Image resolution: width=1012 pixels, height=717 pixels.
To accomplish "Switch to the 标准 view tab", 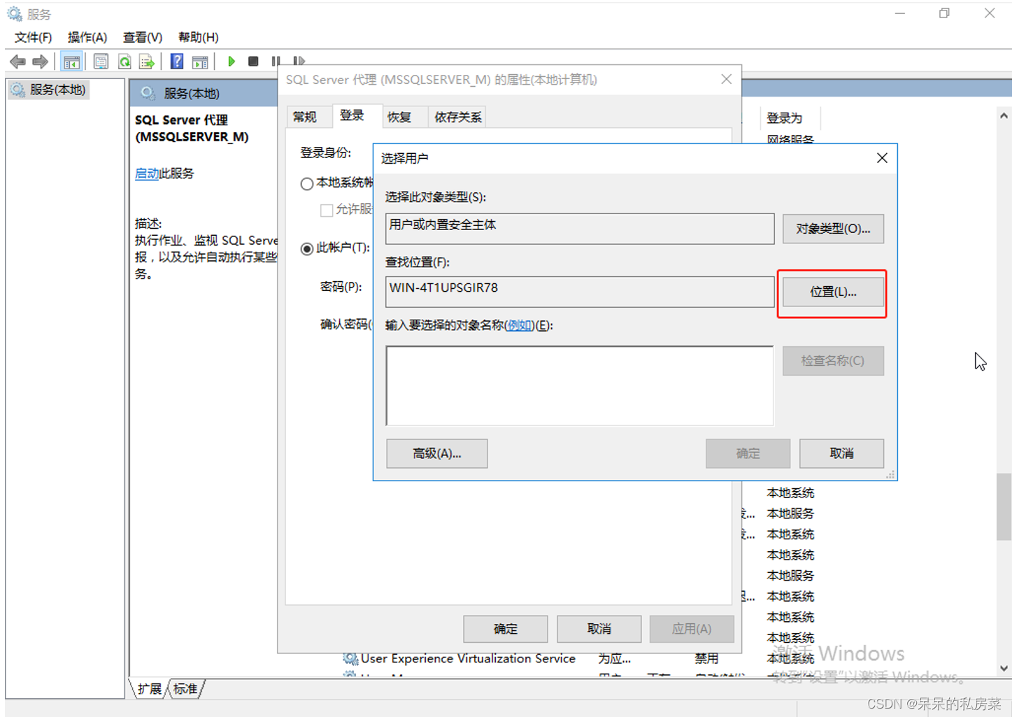I will click(x=185, y=689).
